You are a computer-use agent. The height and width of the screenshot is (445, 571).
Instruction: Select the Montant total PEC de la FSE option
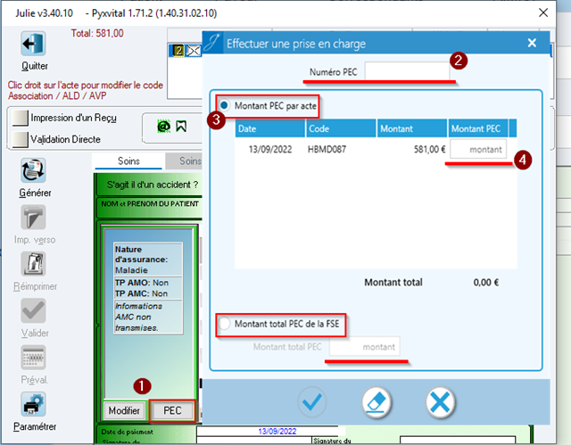[224, 324]
